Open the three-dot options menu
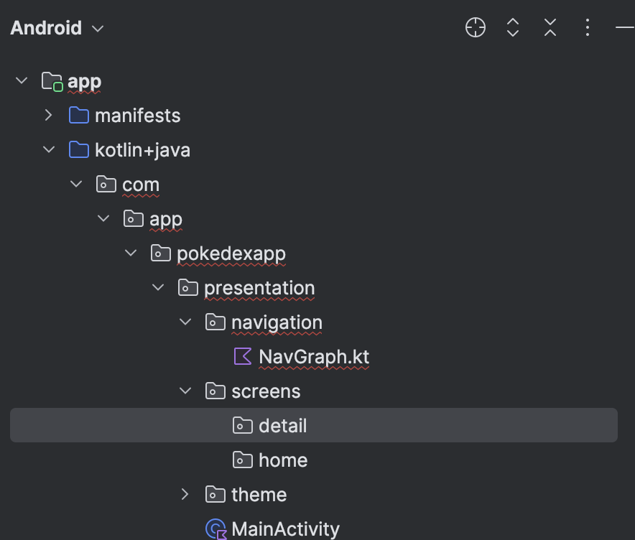Viewport: 635px width, 540px height. 588,28
